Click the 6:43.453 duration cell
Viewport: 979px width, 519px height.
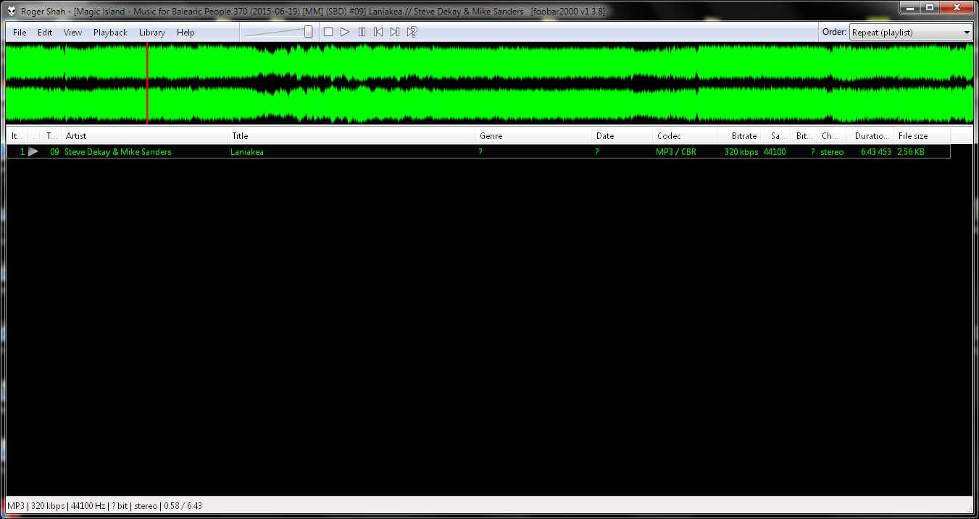(876, 152)
